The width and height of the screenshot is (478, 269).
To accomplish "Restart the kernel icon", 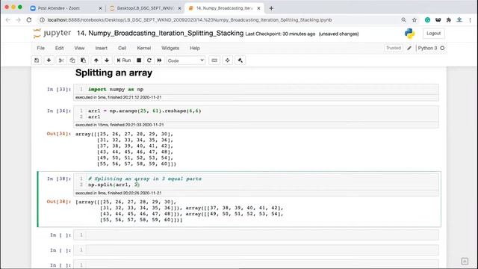I will [x=149, y=61].
